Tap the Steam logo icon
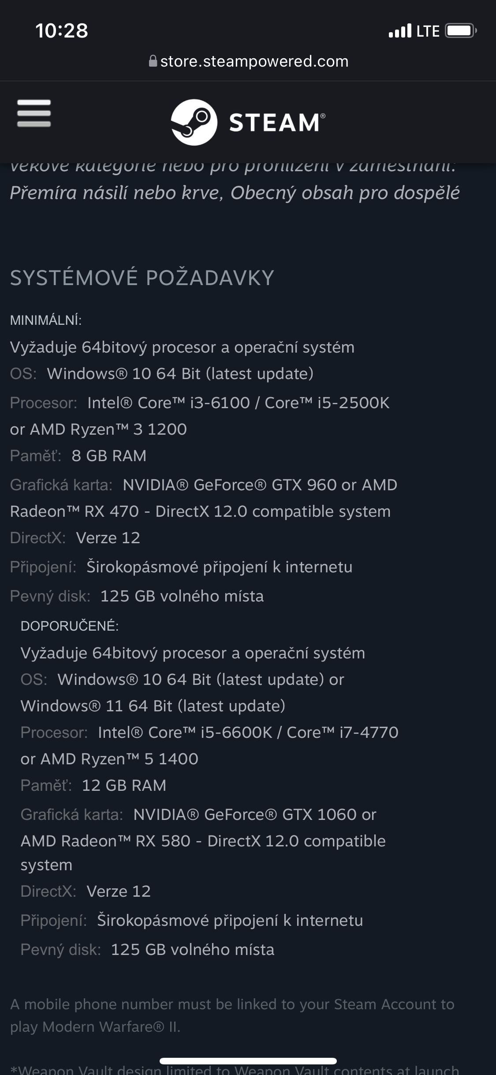This screenshot has width=496, height=1075. coord(194,122)
